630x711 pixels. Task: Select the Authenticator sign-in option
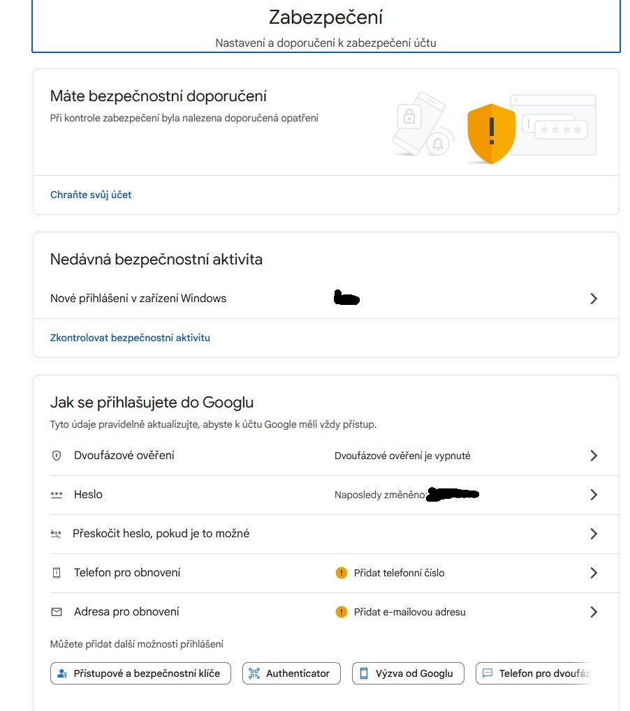[x=291, y=673]
